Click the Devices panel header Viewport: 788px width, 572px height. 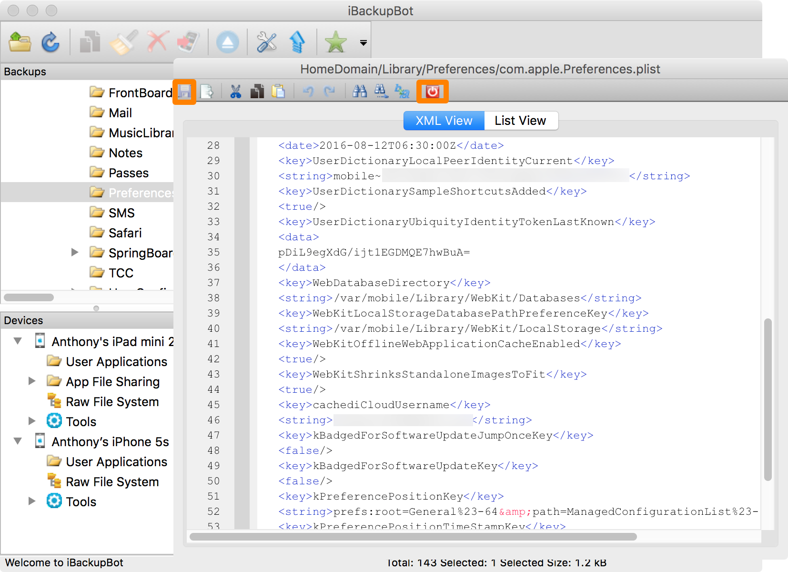pyautogui.click(x=87, y=320)
